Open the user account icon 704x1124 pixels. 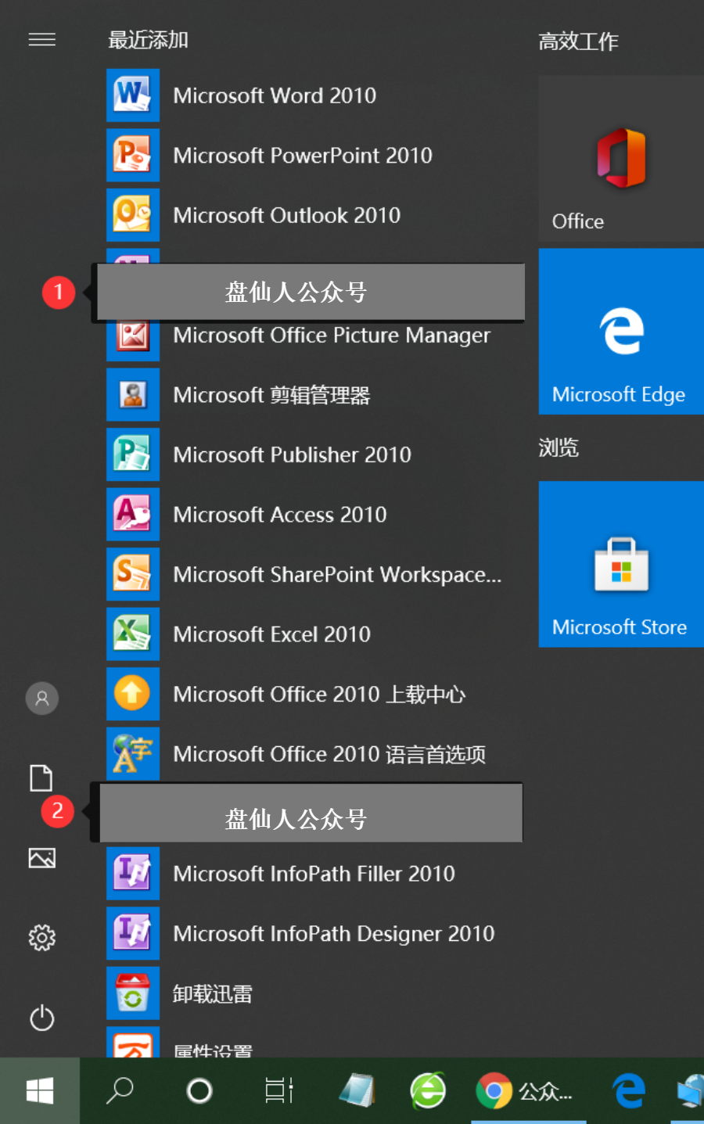42,698
